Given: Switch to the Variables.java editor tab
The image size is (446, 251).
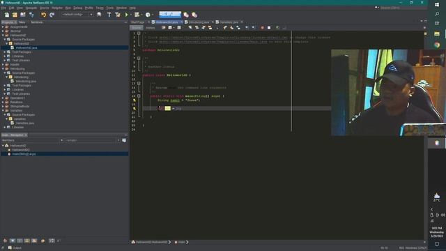Looking at the screenshot, I should click(229, 22).
